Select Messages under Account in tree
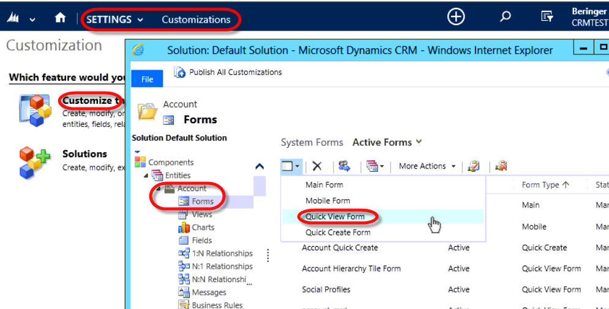 pos(209,293)
